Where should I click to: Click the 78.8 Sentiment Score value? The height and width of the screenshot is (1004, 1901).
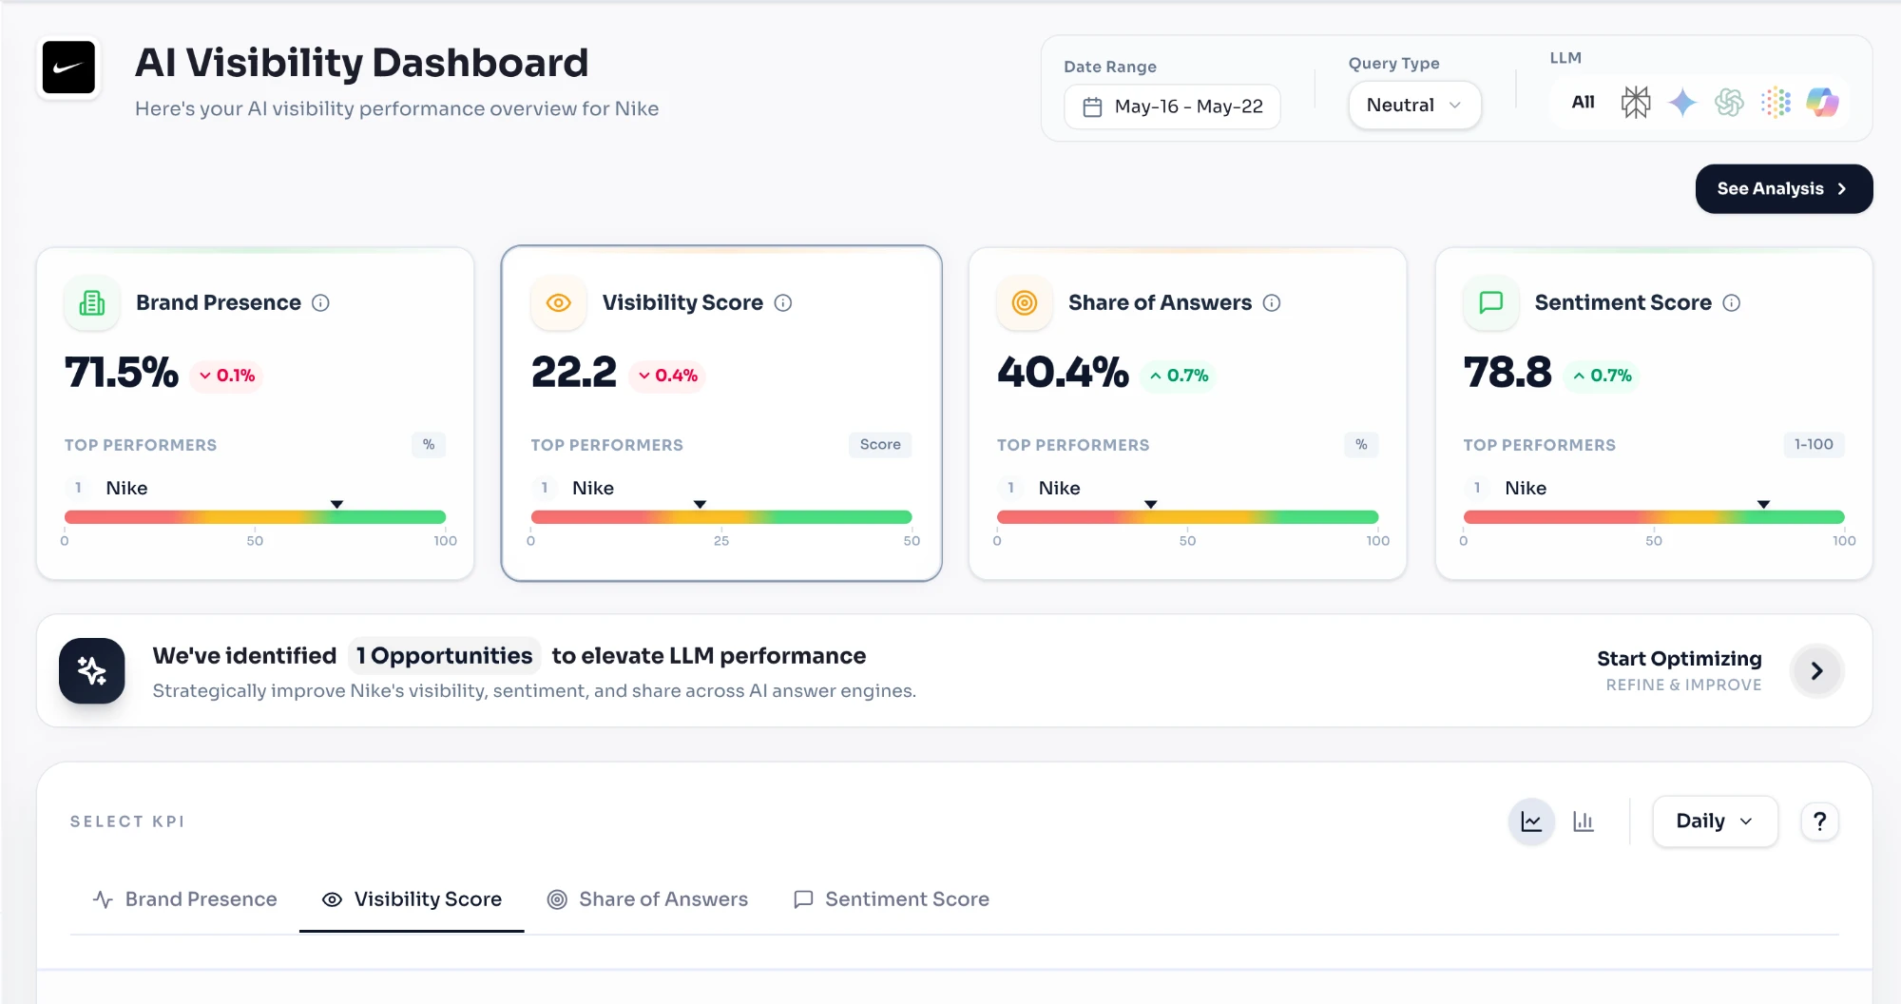click(1507, 373)
